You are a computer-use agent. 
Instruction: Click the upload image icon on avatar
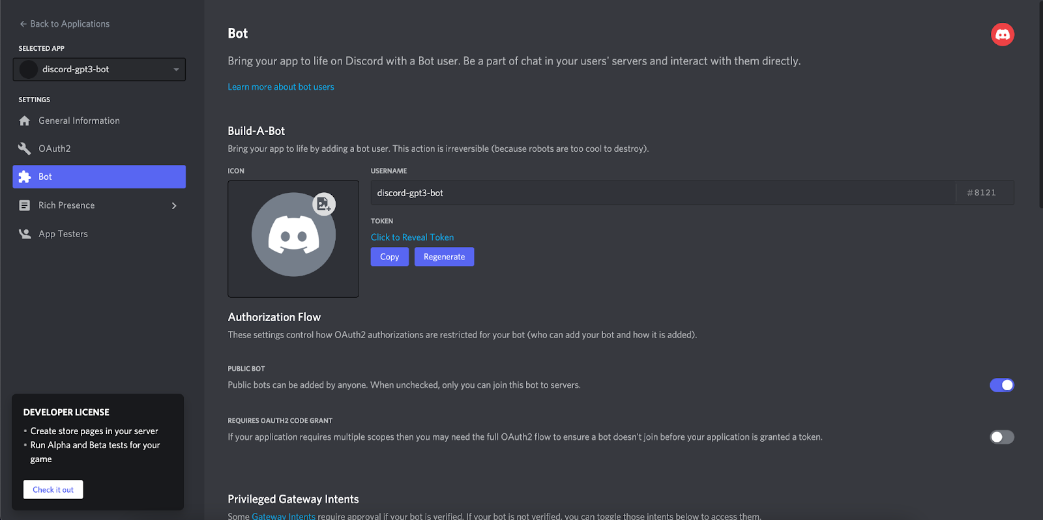point(324,204)
